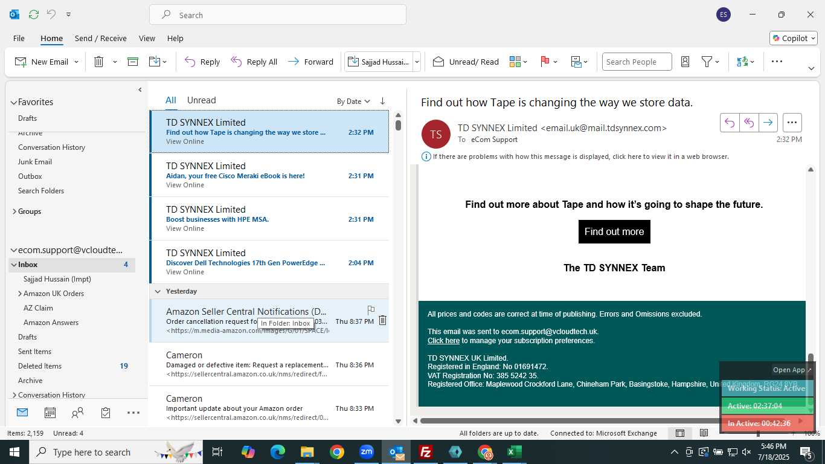Open the Categorize color squares icon
Viewport: 825px width, 464px height.
pos(515,62)
